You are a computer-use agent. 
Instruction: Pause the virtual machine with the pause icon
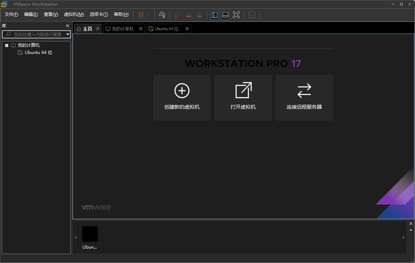(x=141, y=15)
